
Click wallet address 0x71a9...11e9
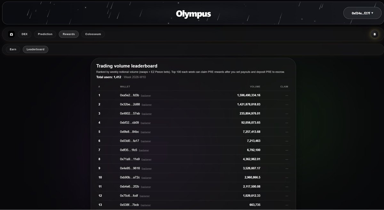[x=130, y=159]
